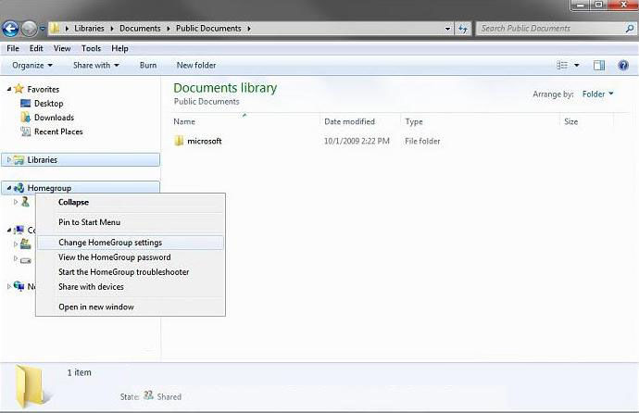This screenshot has width=639, height=413.
Task: Open the Arrange by Folder dropdown
Action: [x=597, y=94]
